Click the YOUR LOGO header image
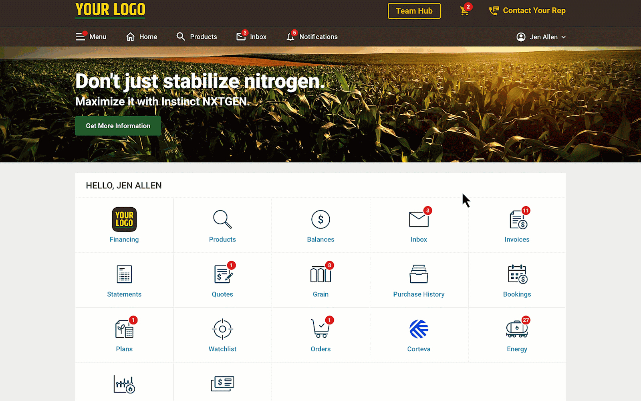641x401 pixels. tap(110, 10)
